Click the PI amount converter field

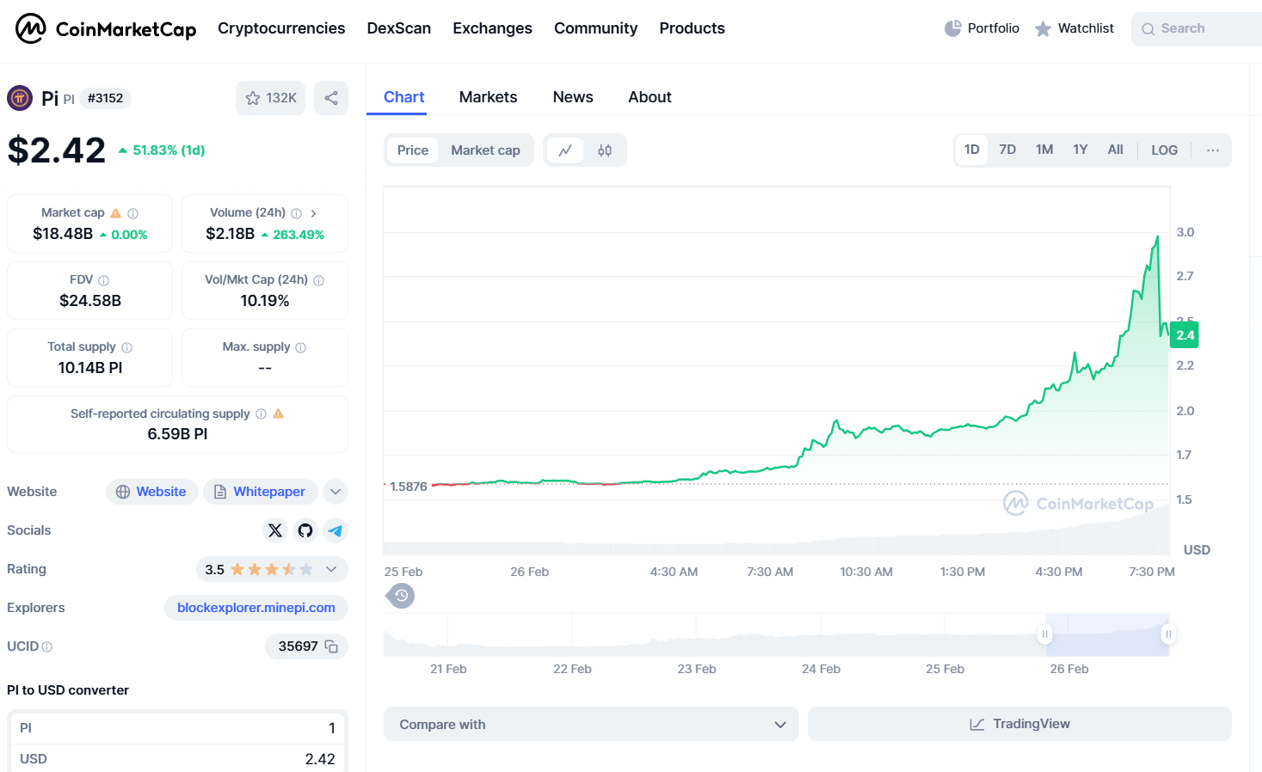pyautogui.click(x=178, y=728)
